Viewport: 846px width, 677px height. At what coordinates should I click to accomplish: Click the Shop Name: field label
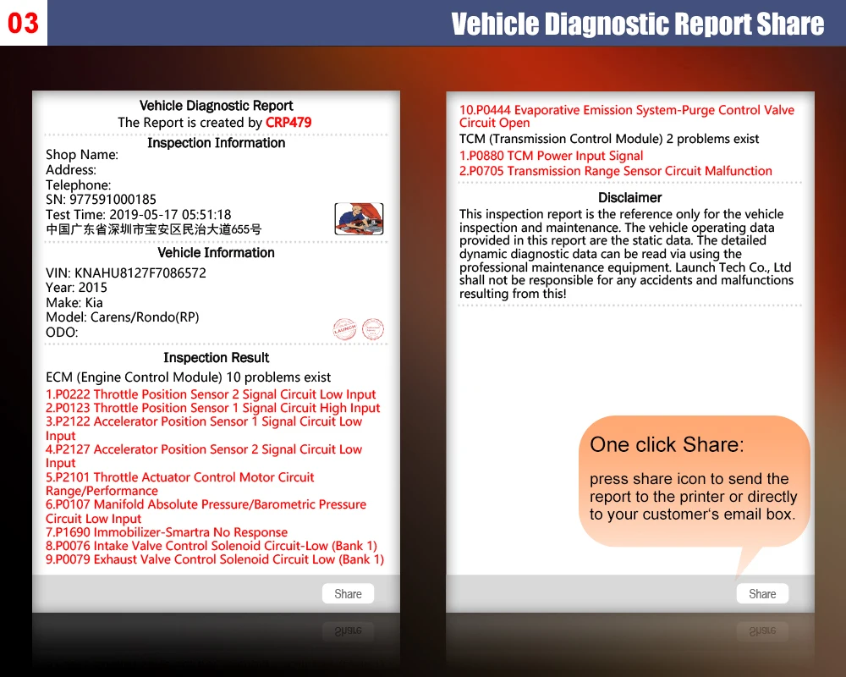tap(81, 155)
